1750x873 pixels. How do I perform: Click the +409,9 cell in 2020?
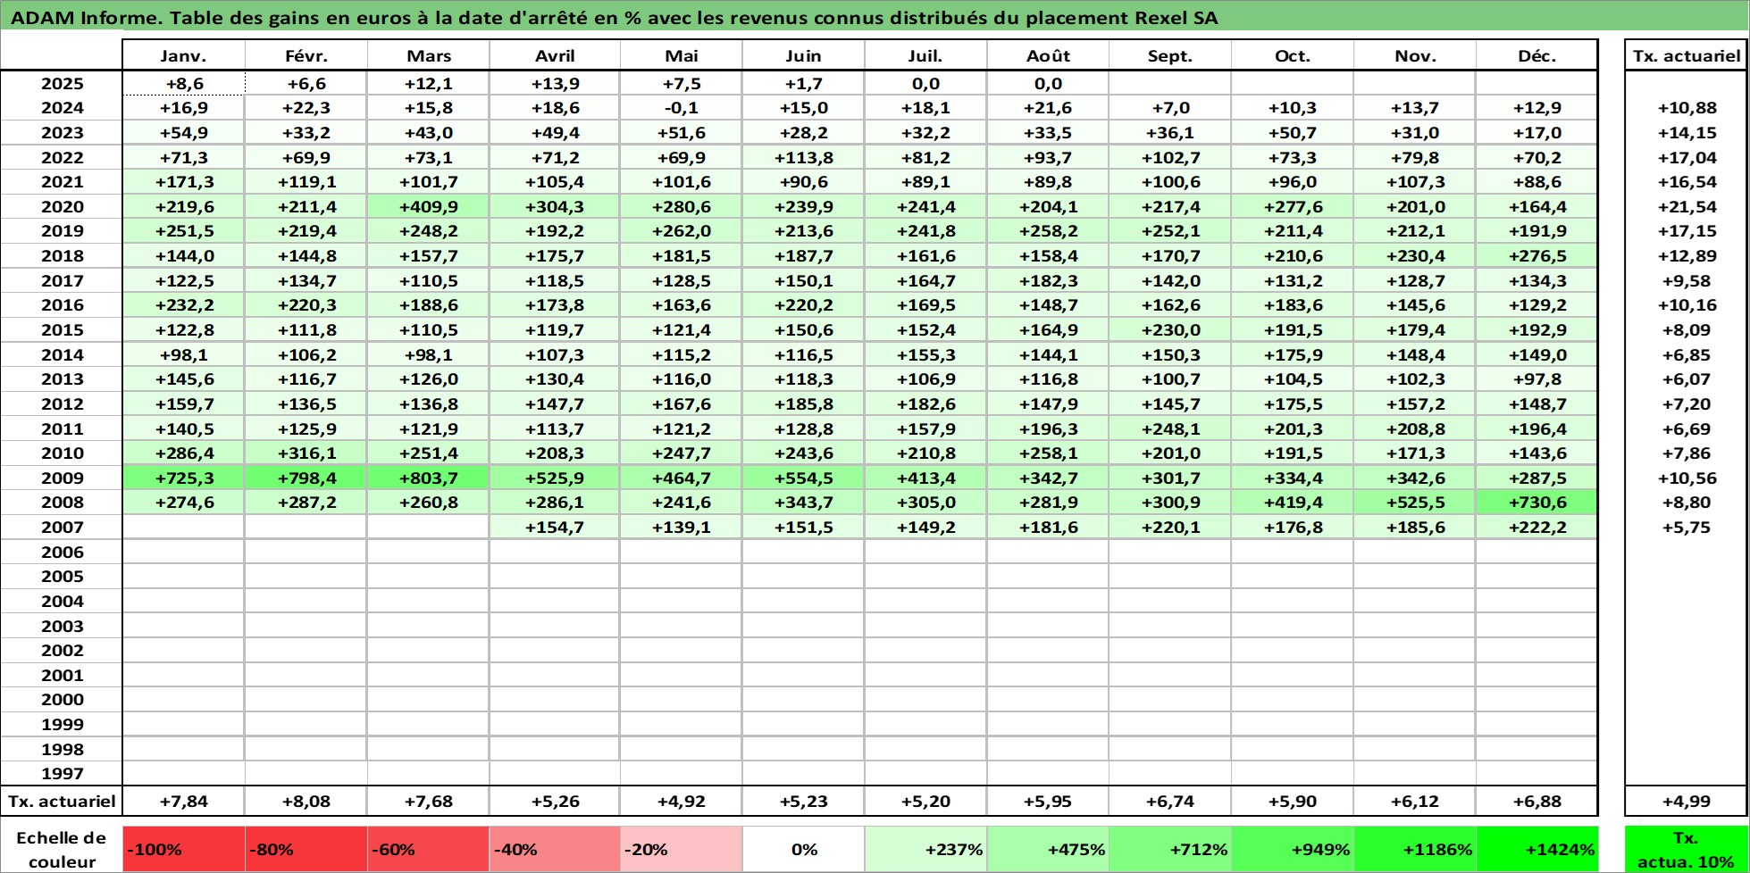(429, 206)
